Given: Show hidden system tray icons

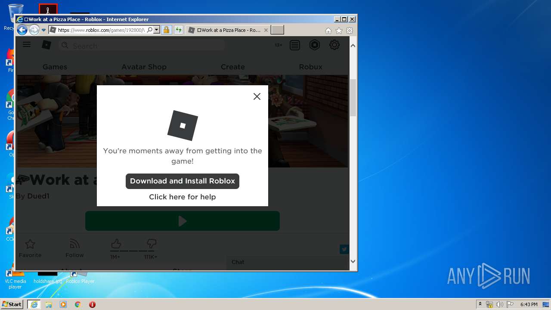Looking at the screenshot, I should click(480, 304).
